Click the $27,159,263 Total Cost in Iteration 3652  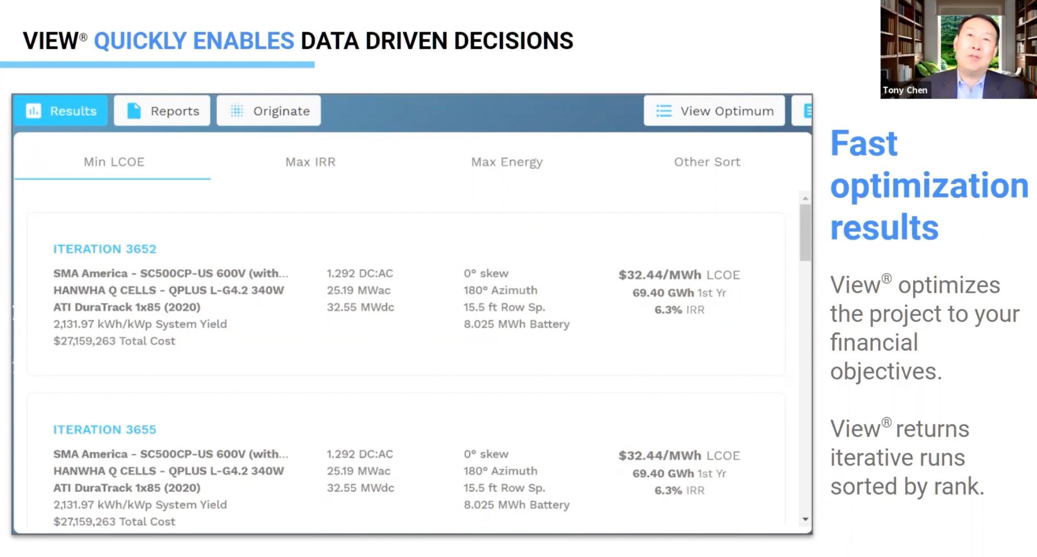pos(114,341)
